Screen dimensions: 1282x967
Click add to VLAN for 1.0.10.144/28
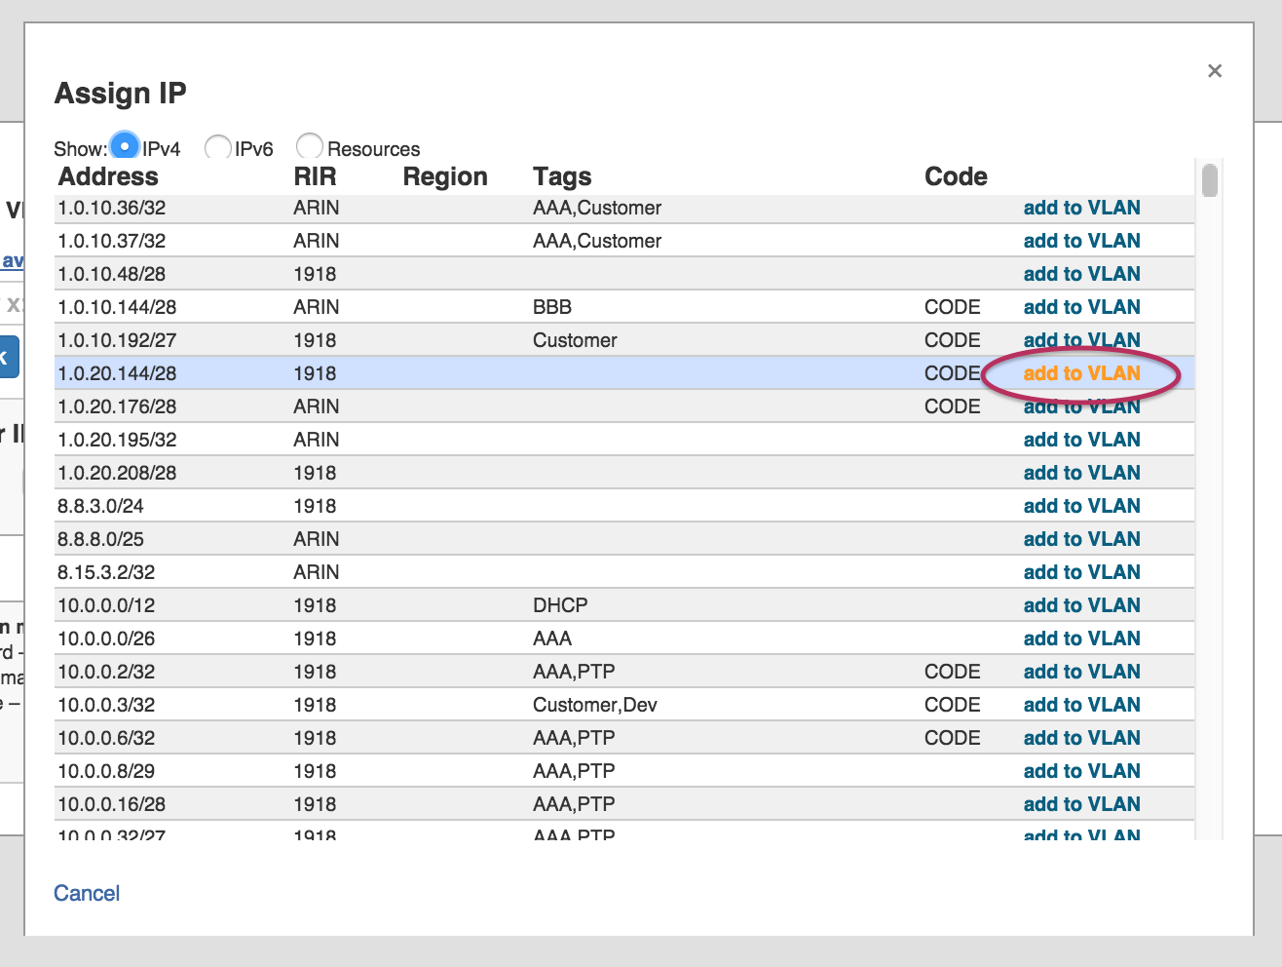[1081, 307]
